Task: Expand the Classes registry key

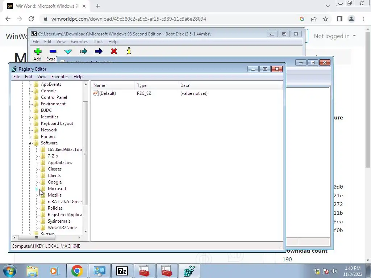Action: pos(37,169)
